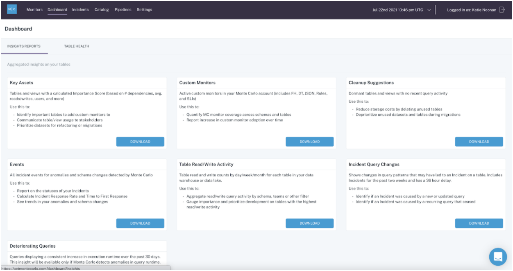Select the Dashboard nav item

pyautogui.click(x=57, y=10)
